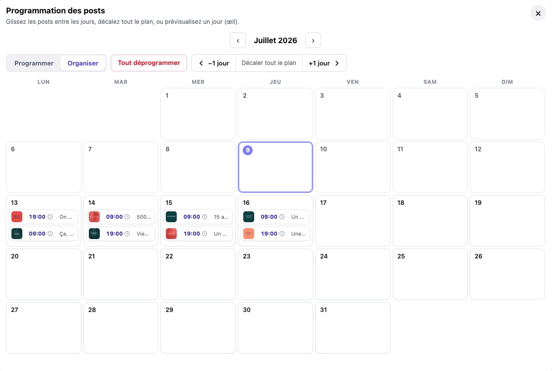Click the 19:00 time on day 16
Screen dimensions: 552x371
coord(269,234)
